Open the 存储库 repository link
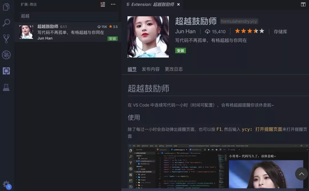This screenshot has width=309, height=191. click(x=281, y=31)
